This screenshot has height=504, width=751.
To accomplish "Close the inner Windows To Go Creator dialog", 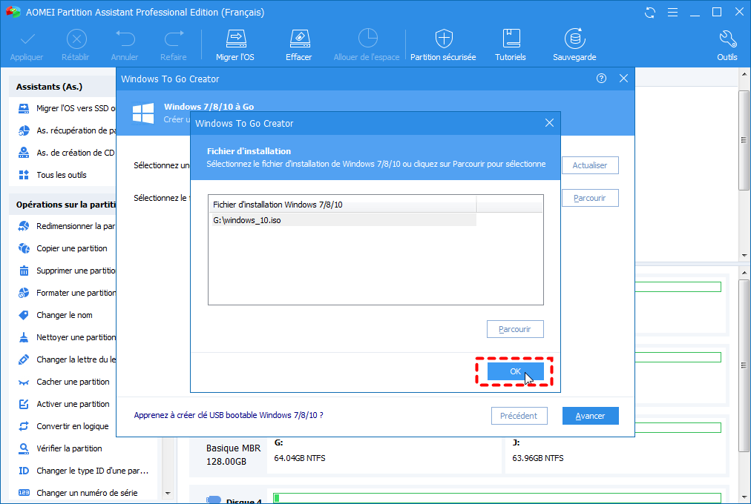I will pos(549,123).
